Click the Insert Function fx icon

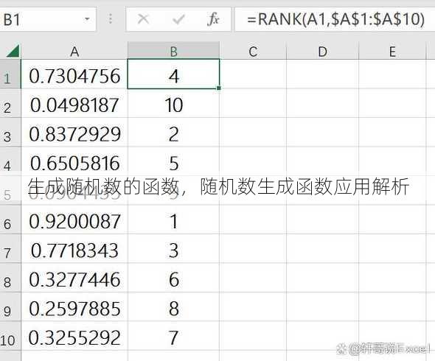(x=213, y=19)
